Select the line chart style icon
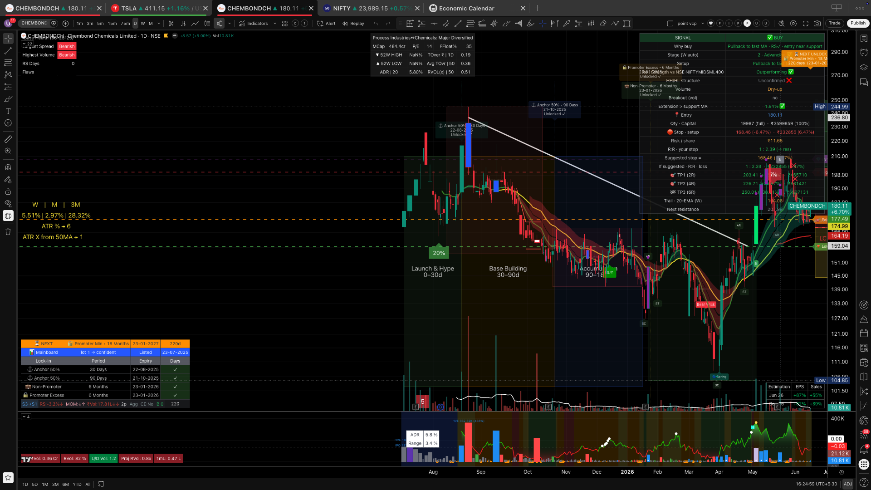 coord(195,23)
